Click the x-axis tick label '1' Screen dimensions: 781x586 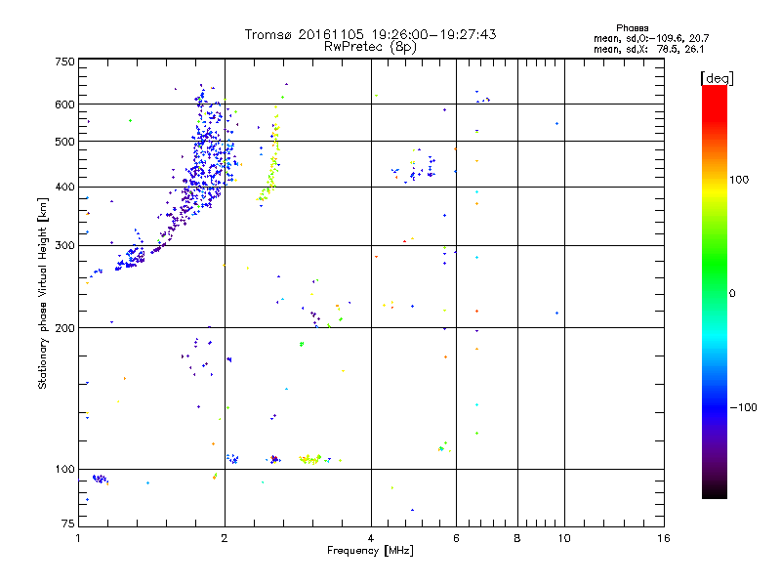coord(78,538)
